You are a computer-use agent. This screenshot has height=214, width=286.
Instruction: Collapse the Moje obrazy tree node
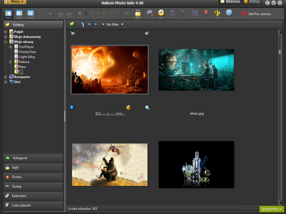click(x=6, y=42)
